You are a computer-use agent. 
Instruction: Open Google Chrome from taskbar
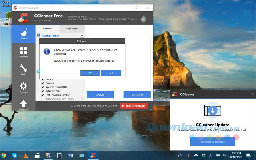tap(3, 156)
